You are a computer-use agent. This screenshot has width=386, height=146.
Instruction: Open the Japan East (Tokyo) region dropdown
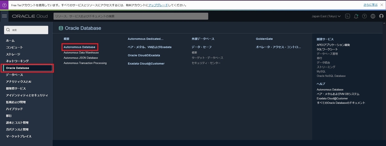[326, 16]
